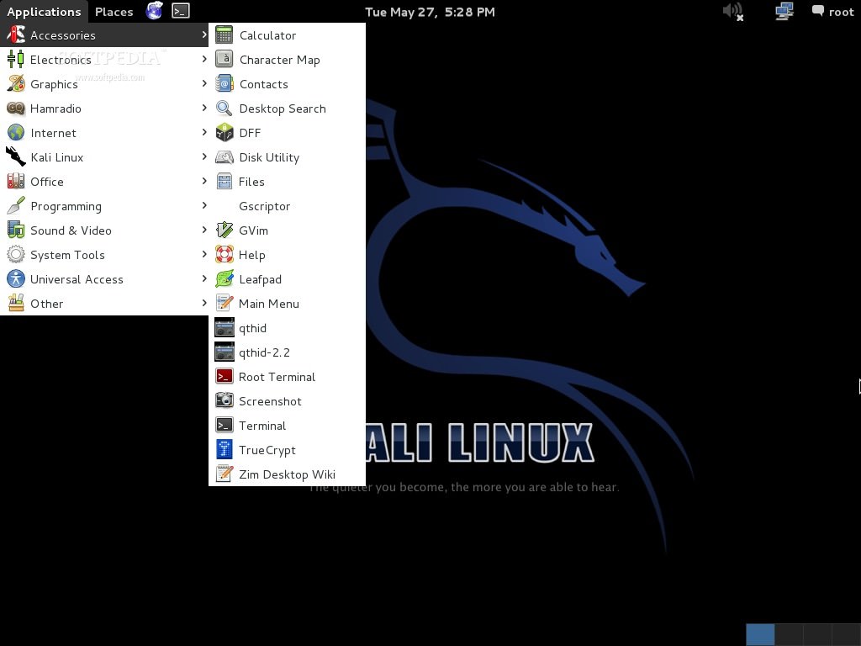The height and width of the screenshot is (646, 861).
Task: Click the date and time clock
Action: [430, 12]
